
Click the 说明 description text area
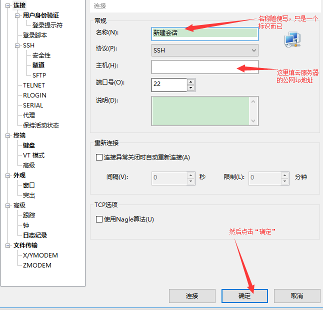[x=200, y=111]
